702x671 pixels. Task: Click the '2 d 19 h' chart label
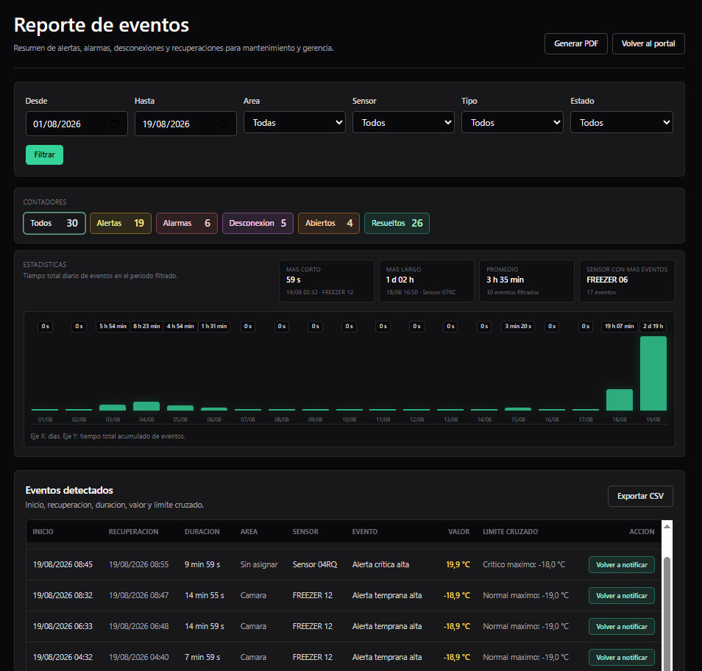coord(653,326)
